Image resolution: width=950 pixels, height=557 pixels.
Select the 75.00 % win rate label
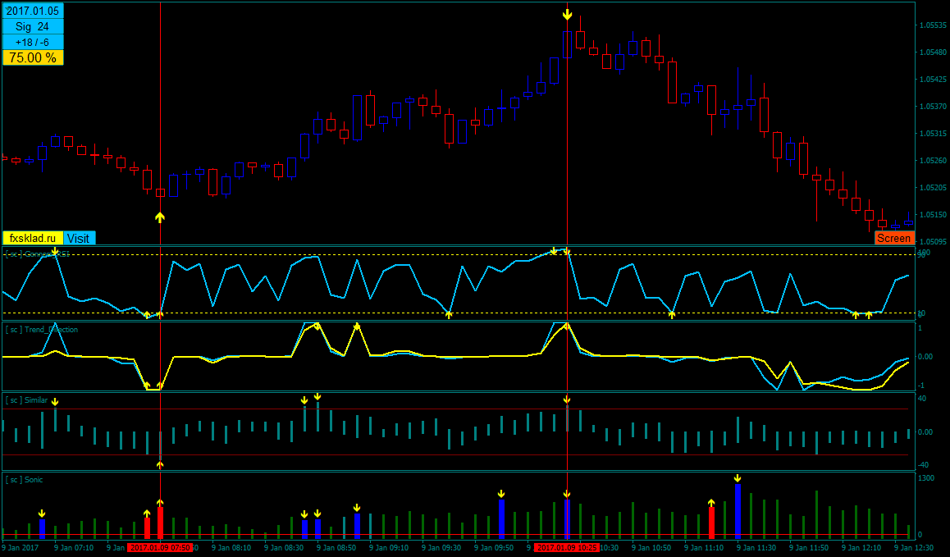(x=33, y=58)
